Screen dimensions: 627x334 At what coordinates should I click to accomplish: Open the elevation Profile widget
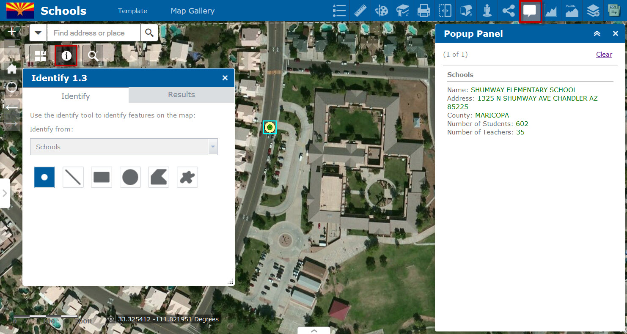[x=572, y=10]
